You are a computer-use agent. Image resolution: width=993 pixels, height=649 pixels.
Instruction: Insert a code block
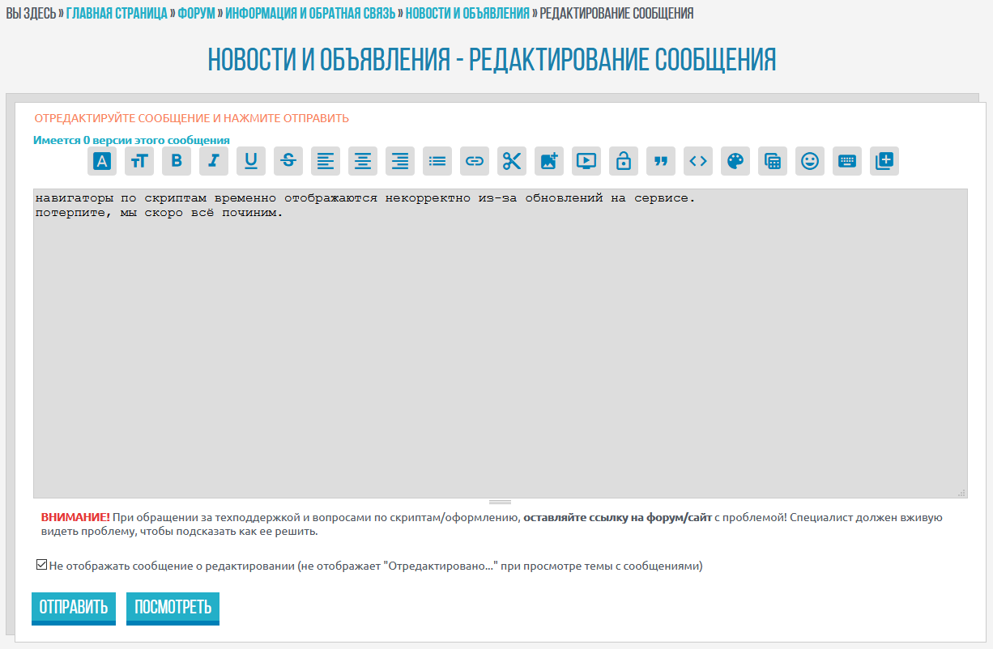698,161
